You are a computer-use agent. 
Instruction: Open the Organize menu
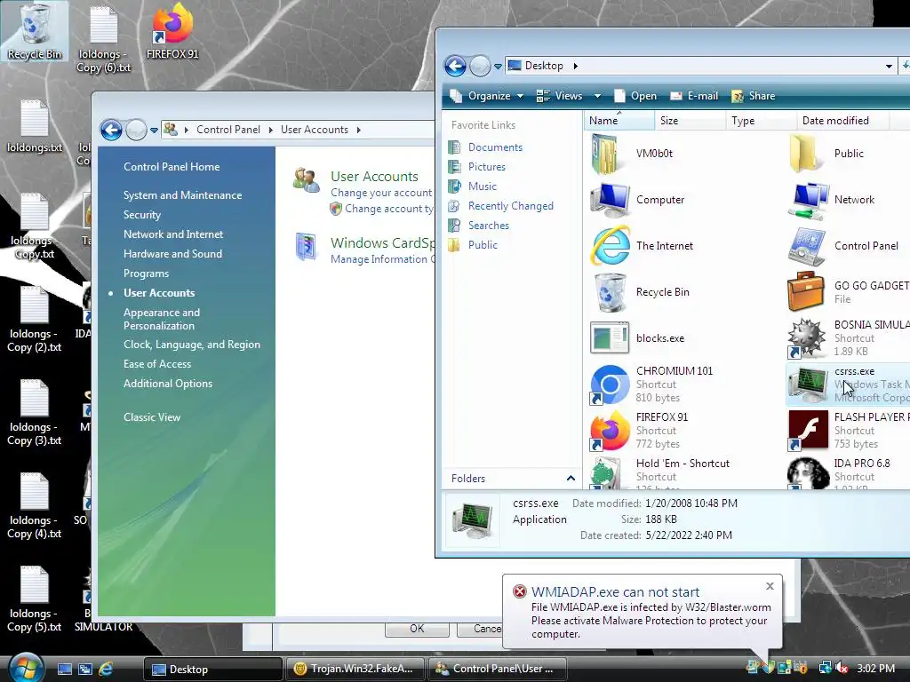tap(486, 96)
